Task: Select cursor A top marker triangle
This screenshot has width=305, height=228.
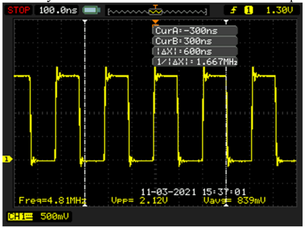Action: click(x=85, y=21)
